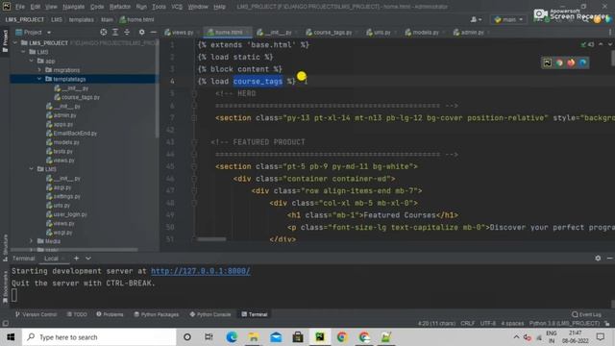Open Google Chrome from taskbar
This screenshot has height=346, width=615.
342,337
